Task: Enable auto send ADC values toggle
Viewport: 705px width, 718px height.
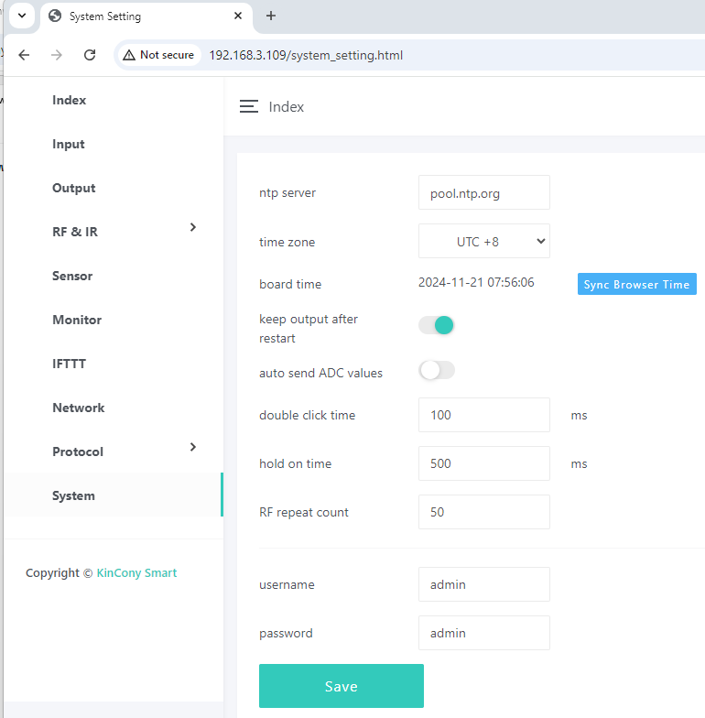Action: [x=437, y=370]
